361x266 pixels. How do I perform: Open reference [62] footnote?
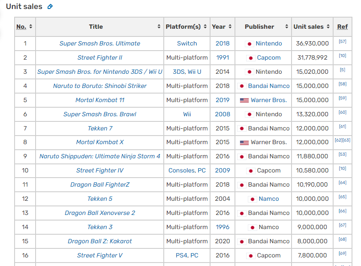[338, 140]
